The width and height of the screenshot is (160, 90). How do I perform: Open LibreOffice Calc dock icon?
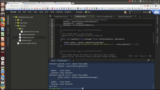[x=3, y=34]
